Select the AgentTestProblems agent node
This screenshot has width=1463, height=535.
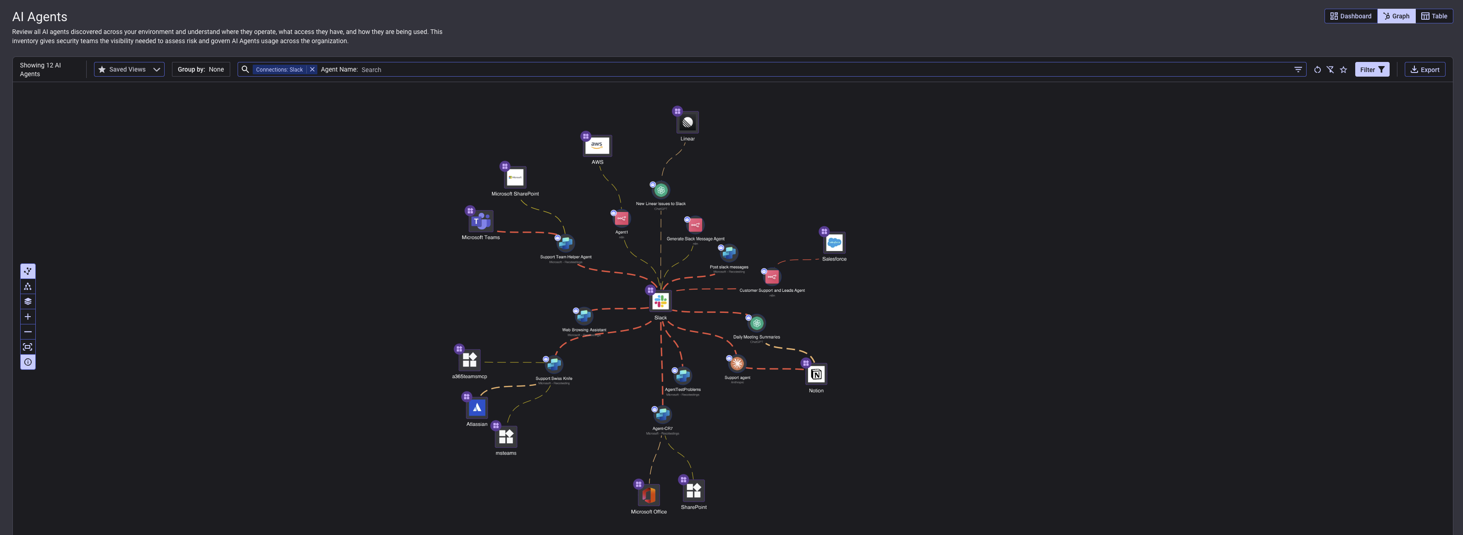[683, 376]
